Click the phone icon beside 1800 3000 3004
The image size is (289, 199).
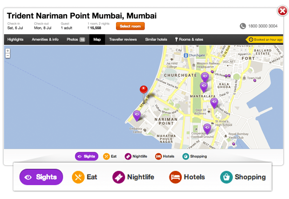243,26
